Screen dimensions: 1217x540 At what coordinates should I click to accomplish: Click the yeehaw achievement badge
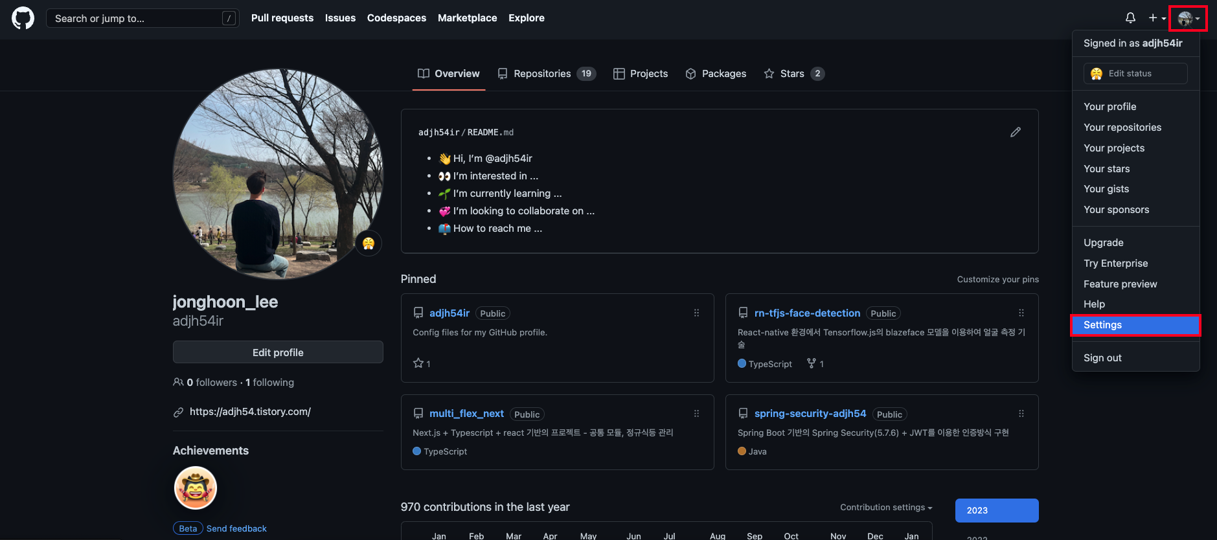tap(196, 488)
